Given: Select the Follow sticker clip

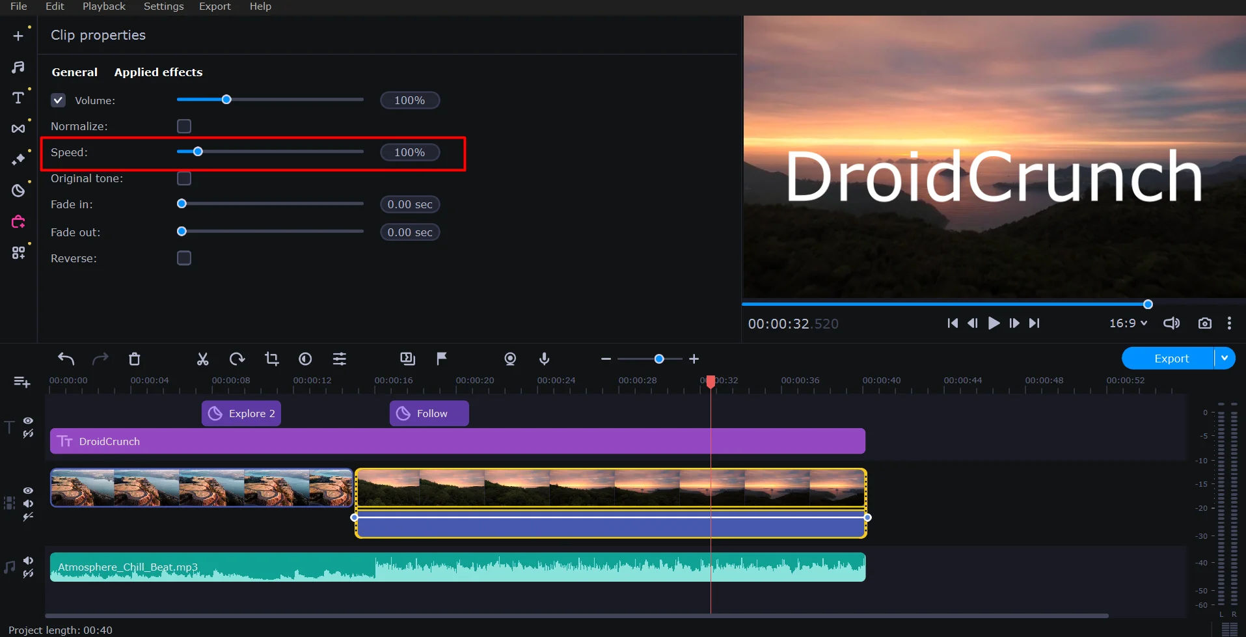Looking at the screenshot, I should pos(429,413).
